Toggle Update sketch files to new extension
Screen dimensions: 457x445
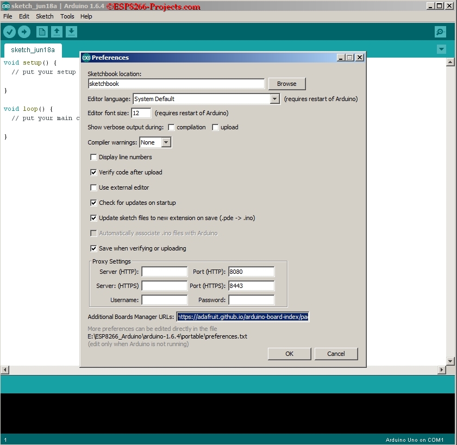coord(93,218)
